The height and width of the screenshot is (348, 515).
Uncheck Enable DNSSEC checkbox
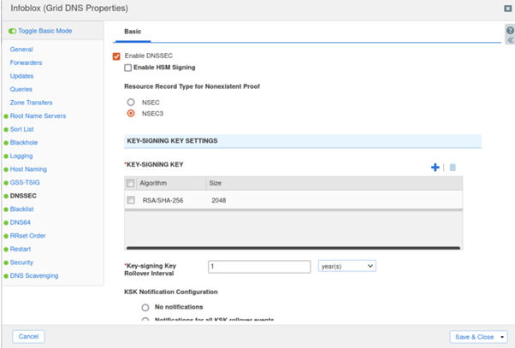point(116,56)
